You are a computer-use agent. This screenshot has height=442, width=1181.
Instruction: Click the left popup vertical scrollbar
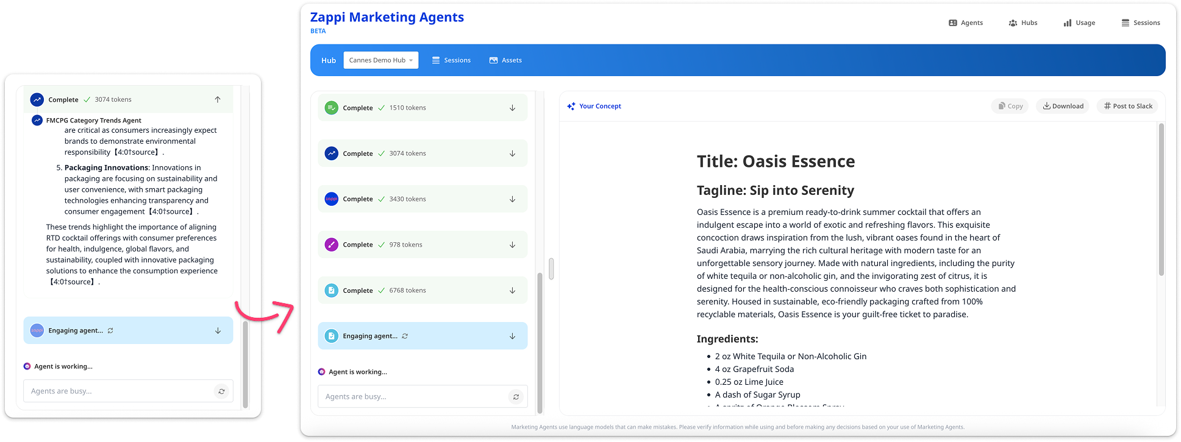click(x=245, y=364)
